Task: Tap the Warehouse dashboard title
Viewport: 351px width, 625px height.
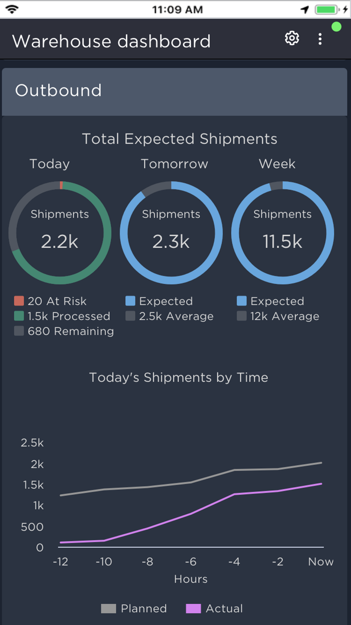Action: 111,41
